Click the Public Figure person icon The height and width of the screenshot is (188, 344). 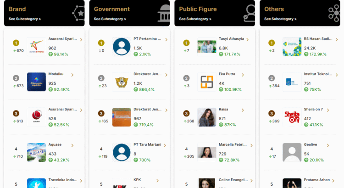[249, 13]
